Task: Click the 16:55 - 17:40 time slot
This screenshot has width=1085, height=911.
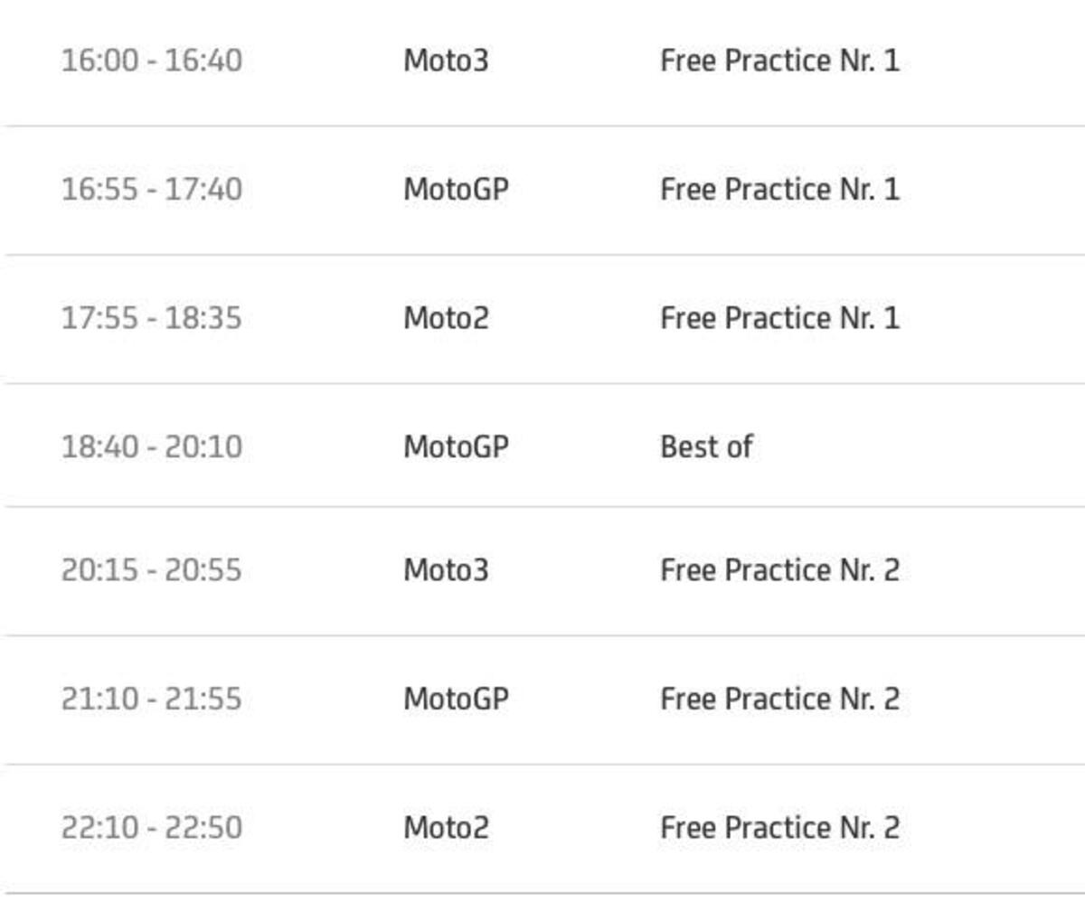Action: click(151, 190)
